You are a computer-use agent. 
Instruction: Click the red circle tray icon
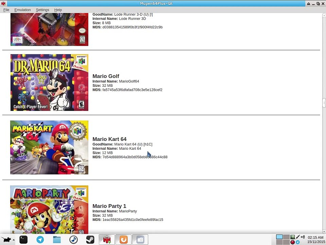tap(292, 242)
